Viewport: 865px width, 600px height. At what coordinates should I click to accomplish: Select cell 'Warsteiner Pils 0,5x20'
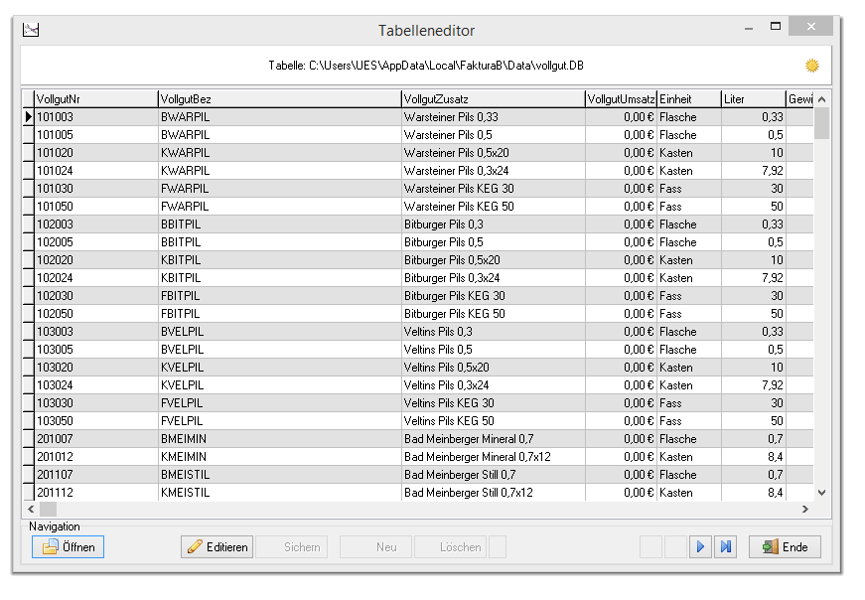[x=494, y=153]
